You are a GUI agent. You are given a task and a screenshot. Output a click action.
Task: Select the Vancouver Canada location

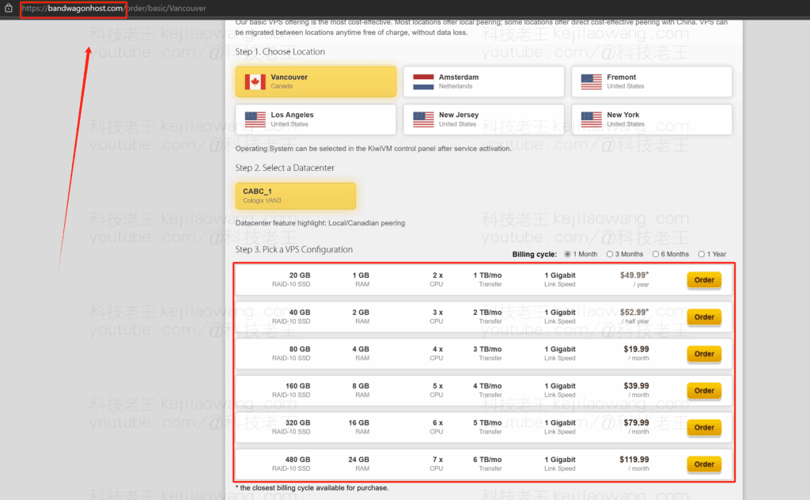(x=316, y=81)
